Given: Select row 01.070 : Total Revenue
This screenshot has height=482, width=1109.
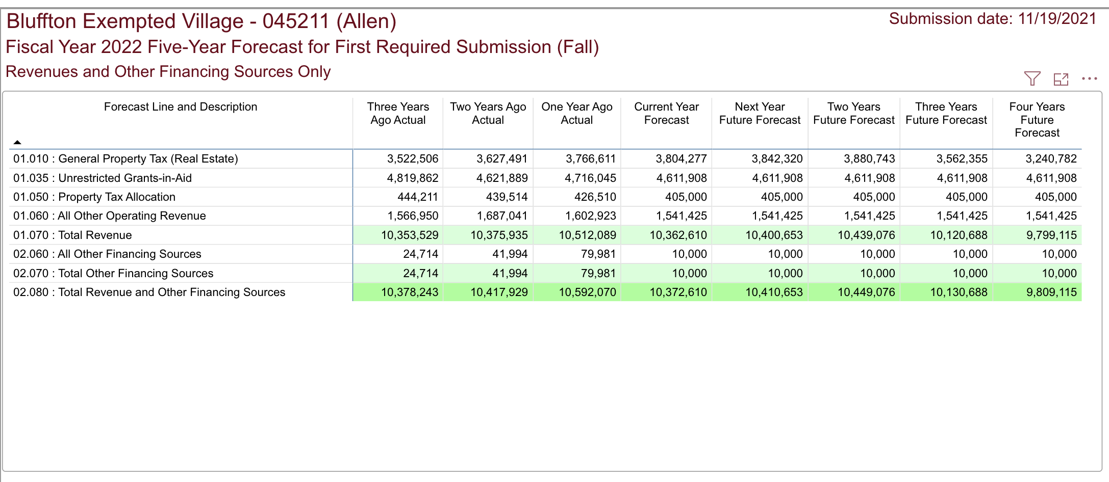Looking at the screenshot, I should tap(545, 235).
